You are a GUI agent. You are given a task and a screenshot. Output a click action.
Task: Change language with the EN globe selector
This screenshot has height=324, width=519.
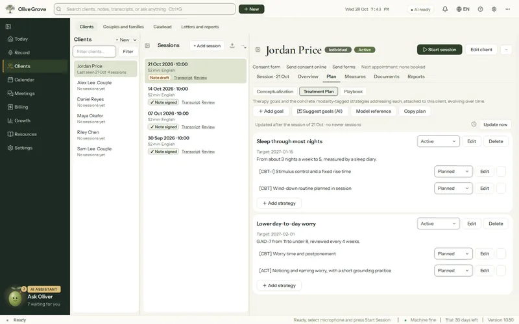point(463,9)
